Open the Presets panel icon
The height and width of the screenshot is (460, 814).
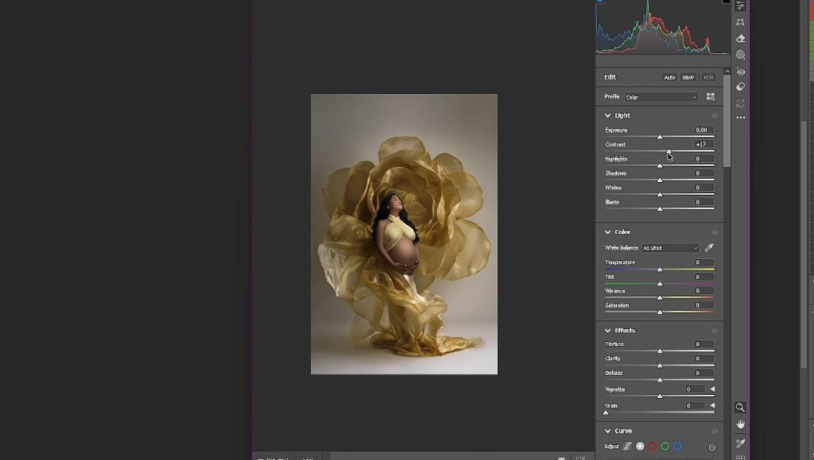tap(740, 87)
